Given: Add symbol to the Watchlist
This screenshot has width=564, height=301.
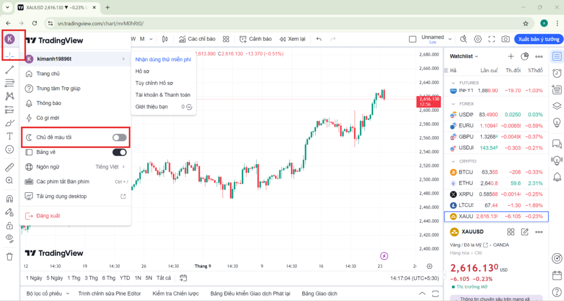Looking at the screenshot, I should coord(511,56).
